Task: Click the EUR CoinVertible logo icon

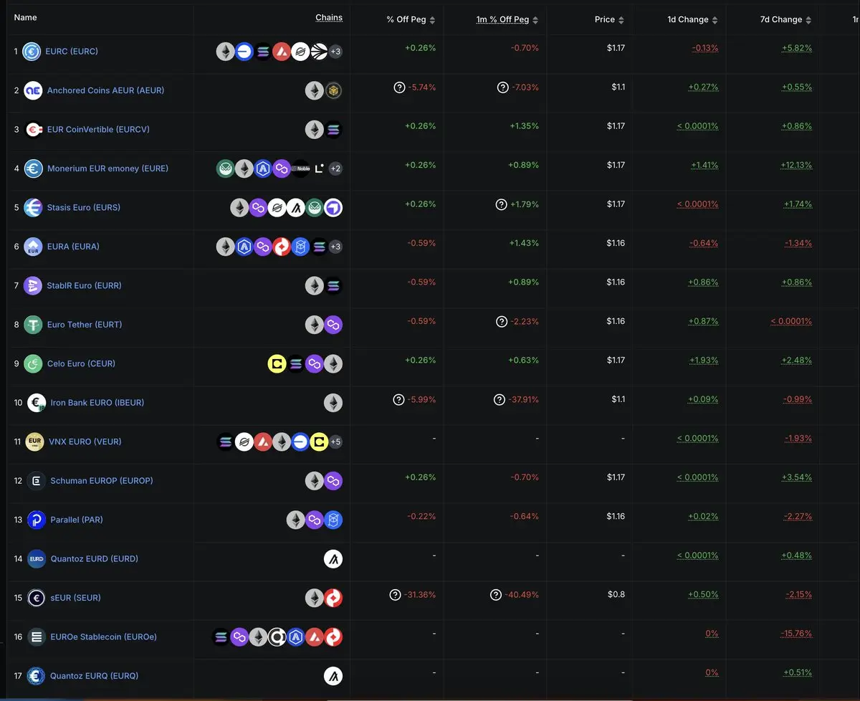Action: tap(33, 130)
